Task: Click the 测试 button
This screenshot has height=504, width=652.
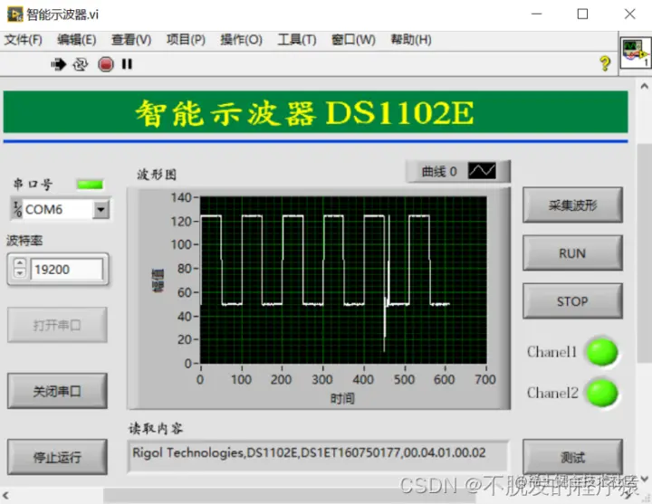Action: click(x=572, y=457)
